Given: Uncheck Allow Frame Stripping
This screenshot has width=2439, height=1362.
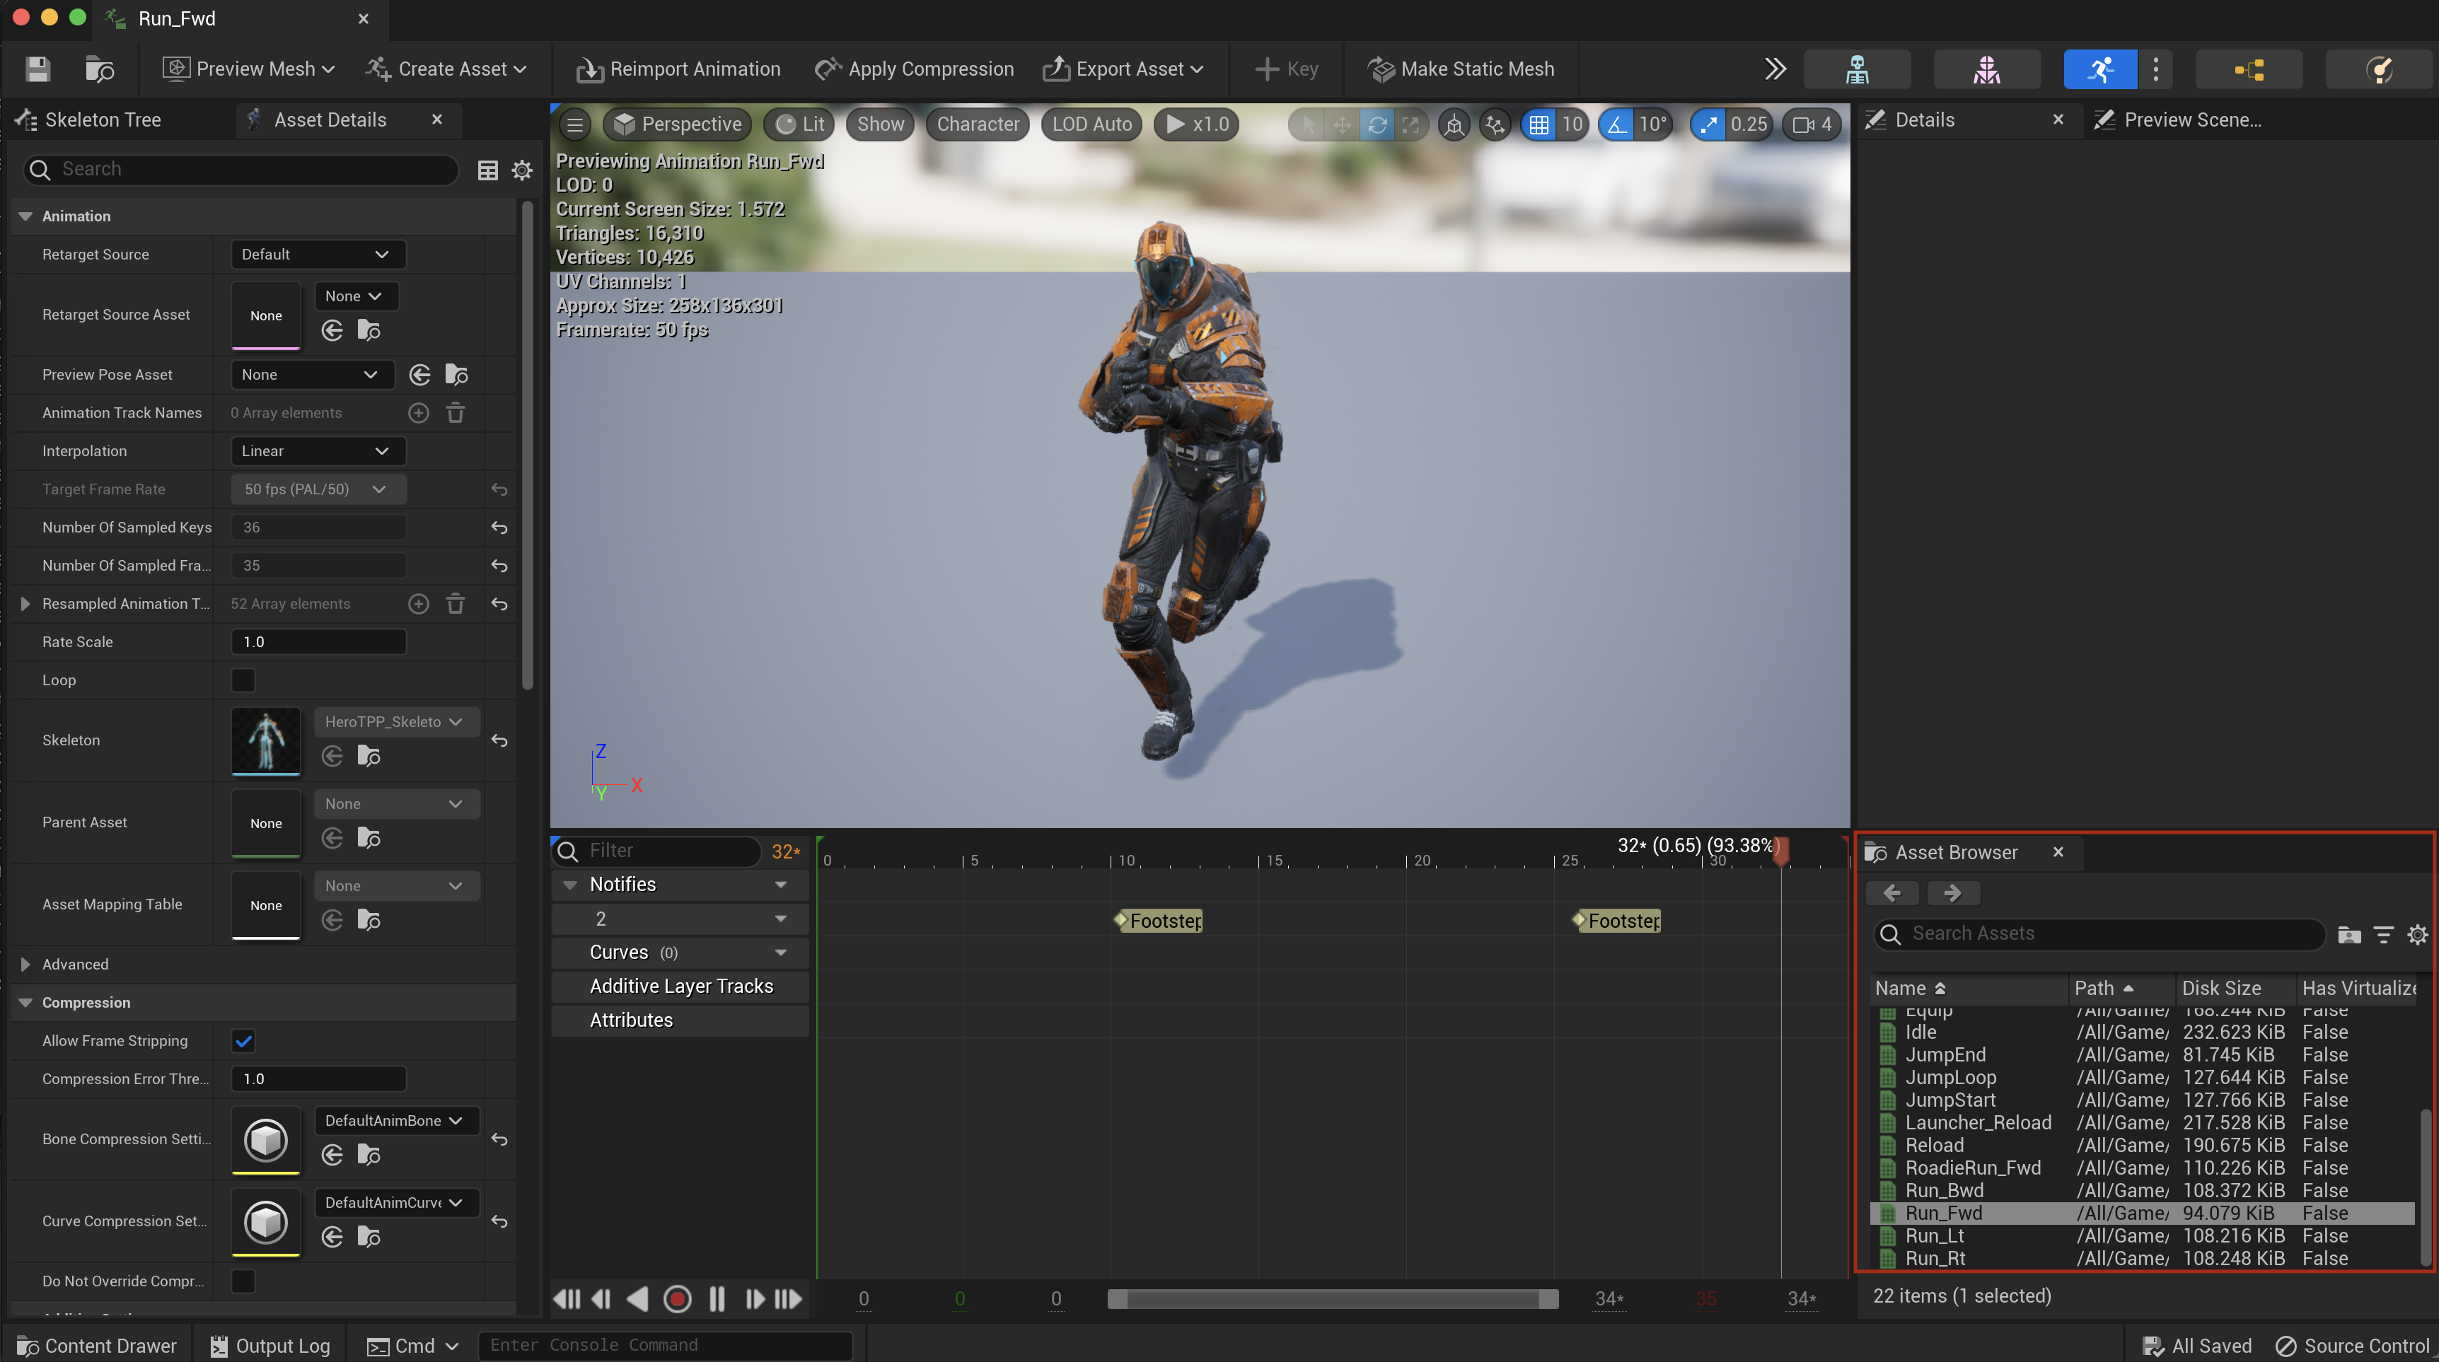Looking at the screenshot, I should click(243, 1041).
